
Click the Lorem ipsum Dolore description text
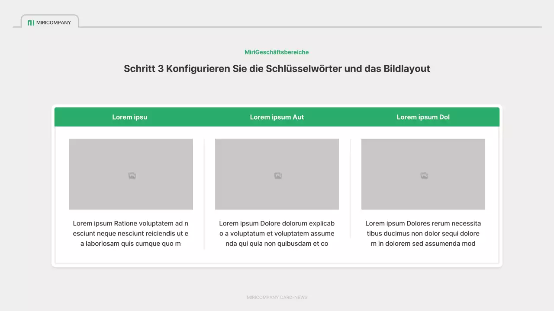(277, 233)
